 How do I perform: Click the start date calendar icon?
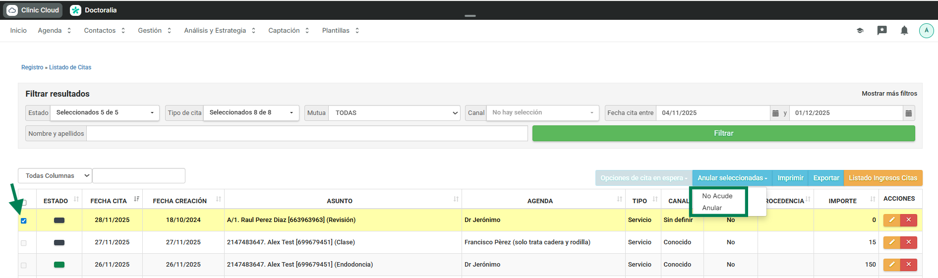click(x=775, y=113)
